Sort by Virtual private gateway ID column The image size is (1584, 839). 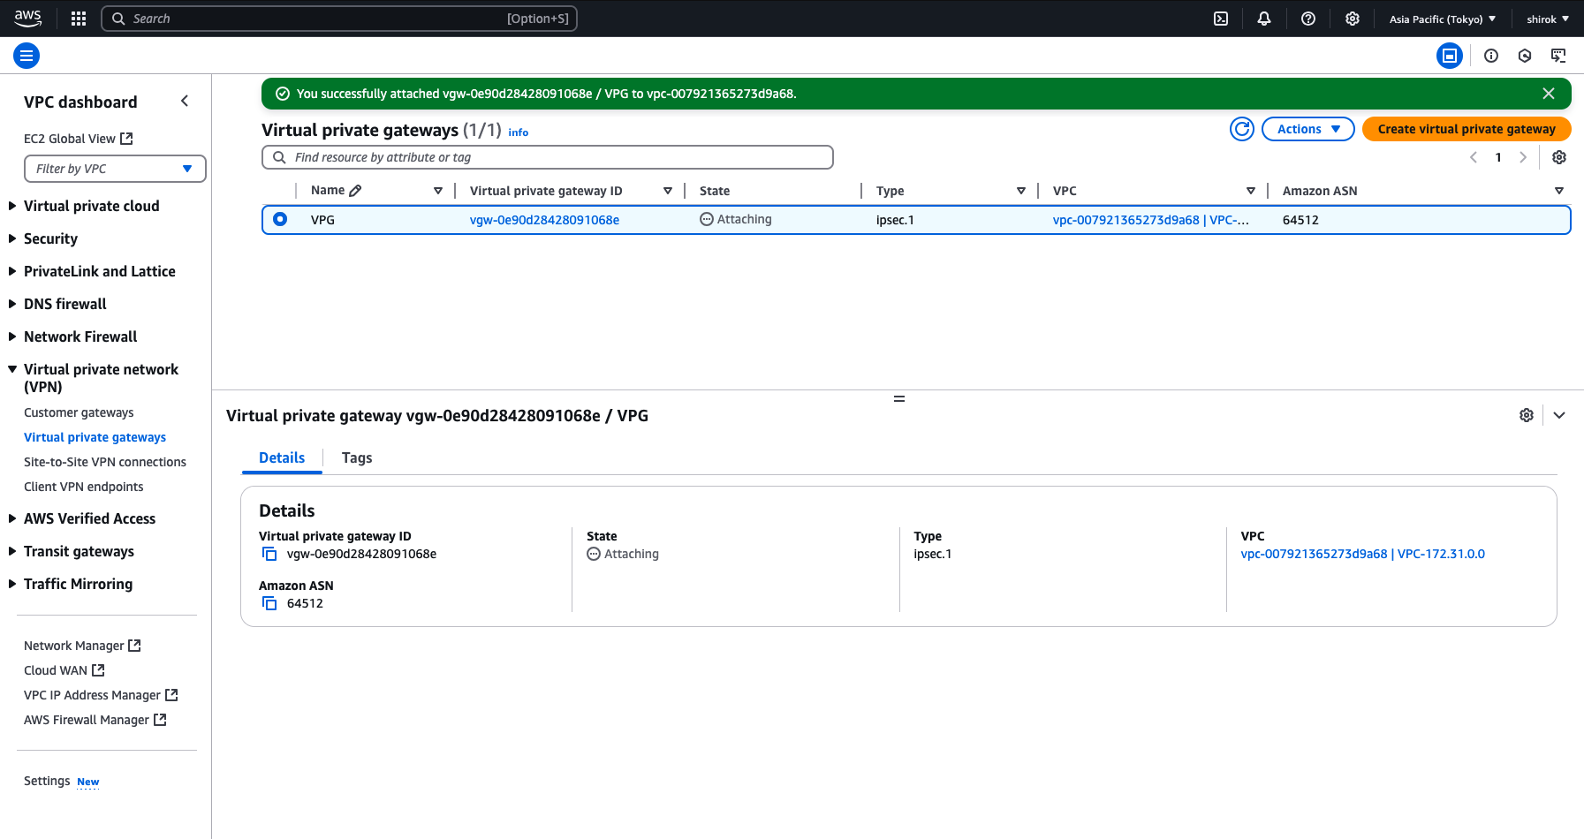click(668, 191)
